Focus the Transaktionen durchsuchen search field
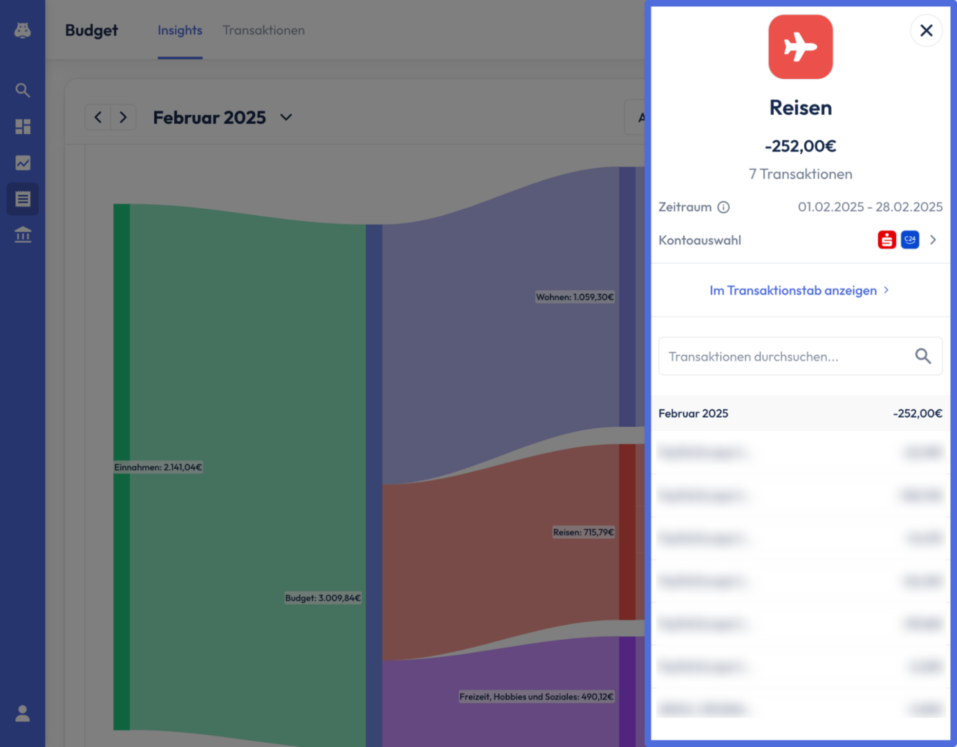Screen dimensions: 957x747 pos(801,356)
